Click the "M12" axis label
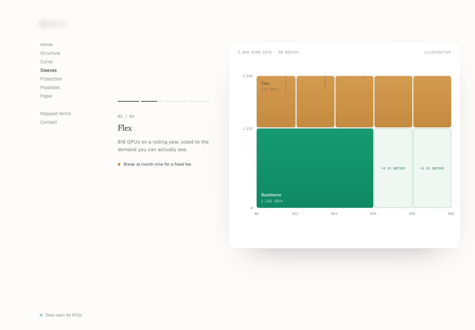 [296, 214]
